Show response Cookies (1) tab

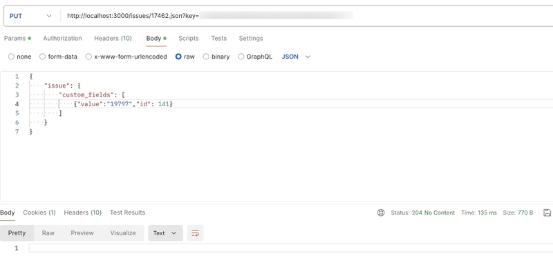click(39, 213)
